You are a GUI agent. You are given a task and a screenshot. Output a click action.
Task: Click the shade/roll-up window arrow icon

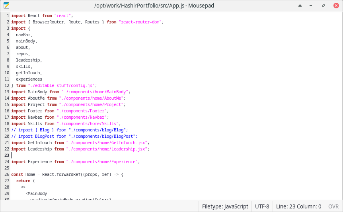point(300,6)
